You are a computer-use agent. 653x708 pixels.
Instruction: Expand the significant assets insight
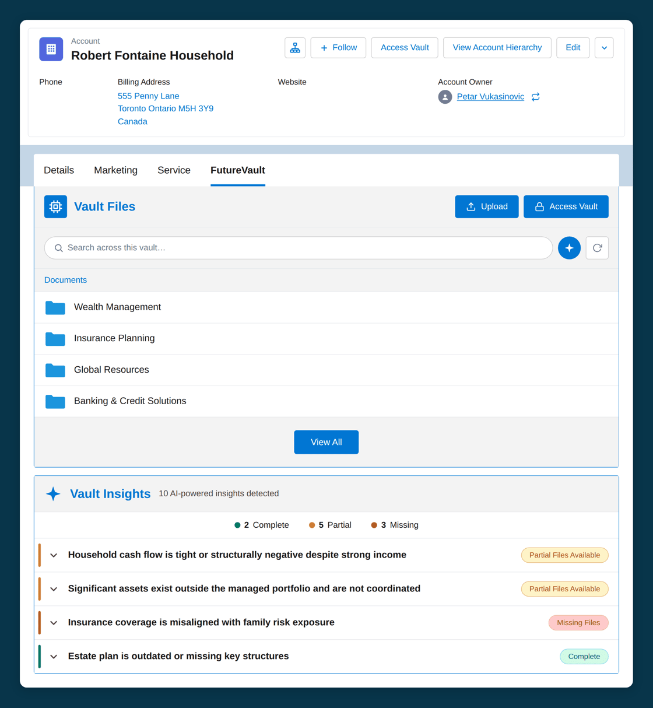(x=54, y=589)
